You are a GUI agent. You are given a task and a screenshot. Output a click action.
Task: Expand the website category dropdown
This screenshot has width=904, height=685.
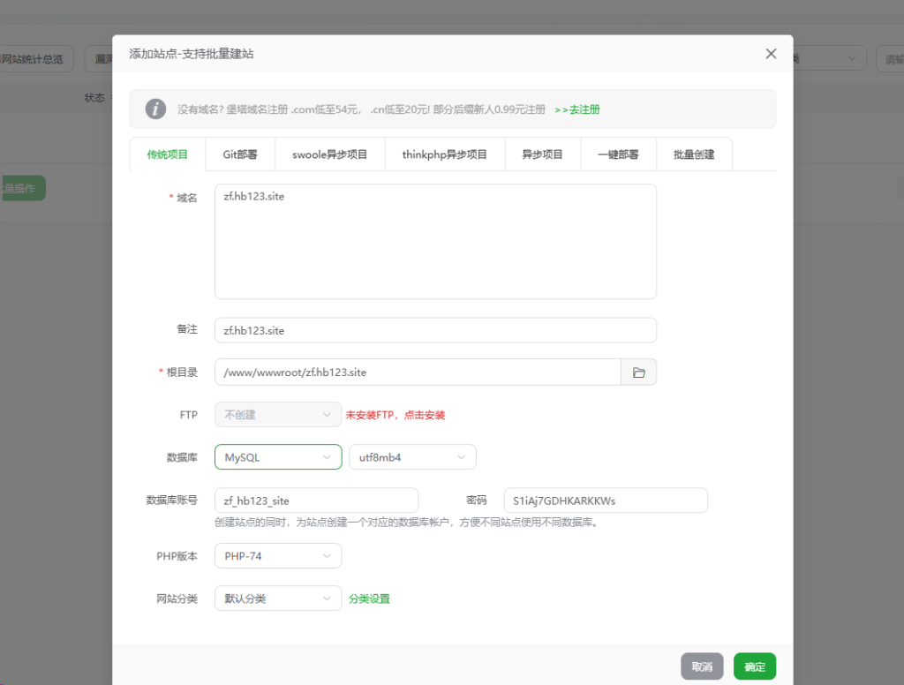pyautogui.click(x=277, y=598)
